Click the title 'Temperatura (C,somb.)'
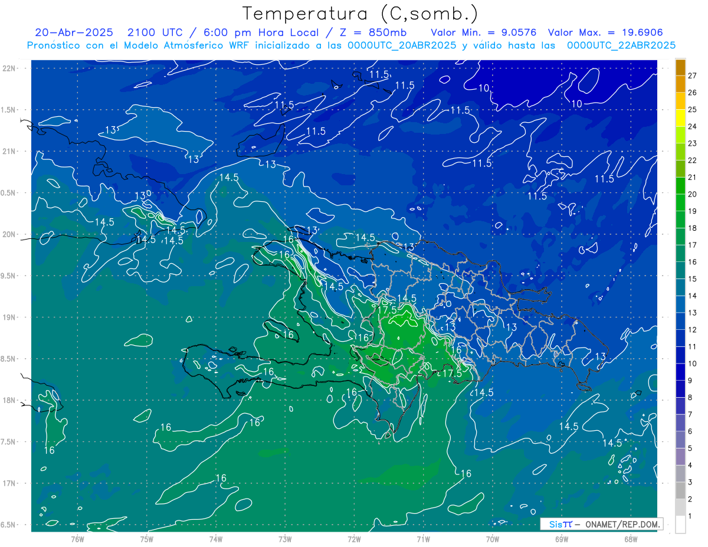708x547 pixels. point(360,14)
